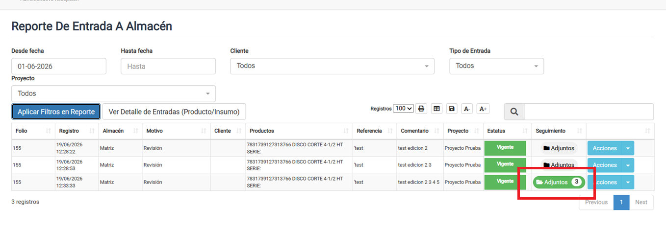666x230 pixels.
Task: Go to the Previous page
Action: click(596, 202)
